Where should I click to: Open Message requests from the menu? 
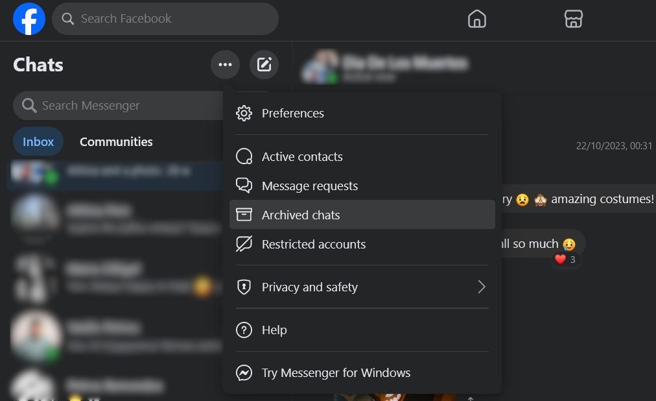point(309,186)
